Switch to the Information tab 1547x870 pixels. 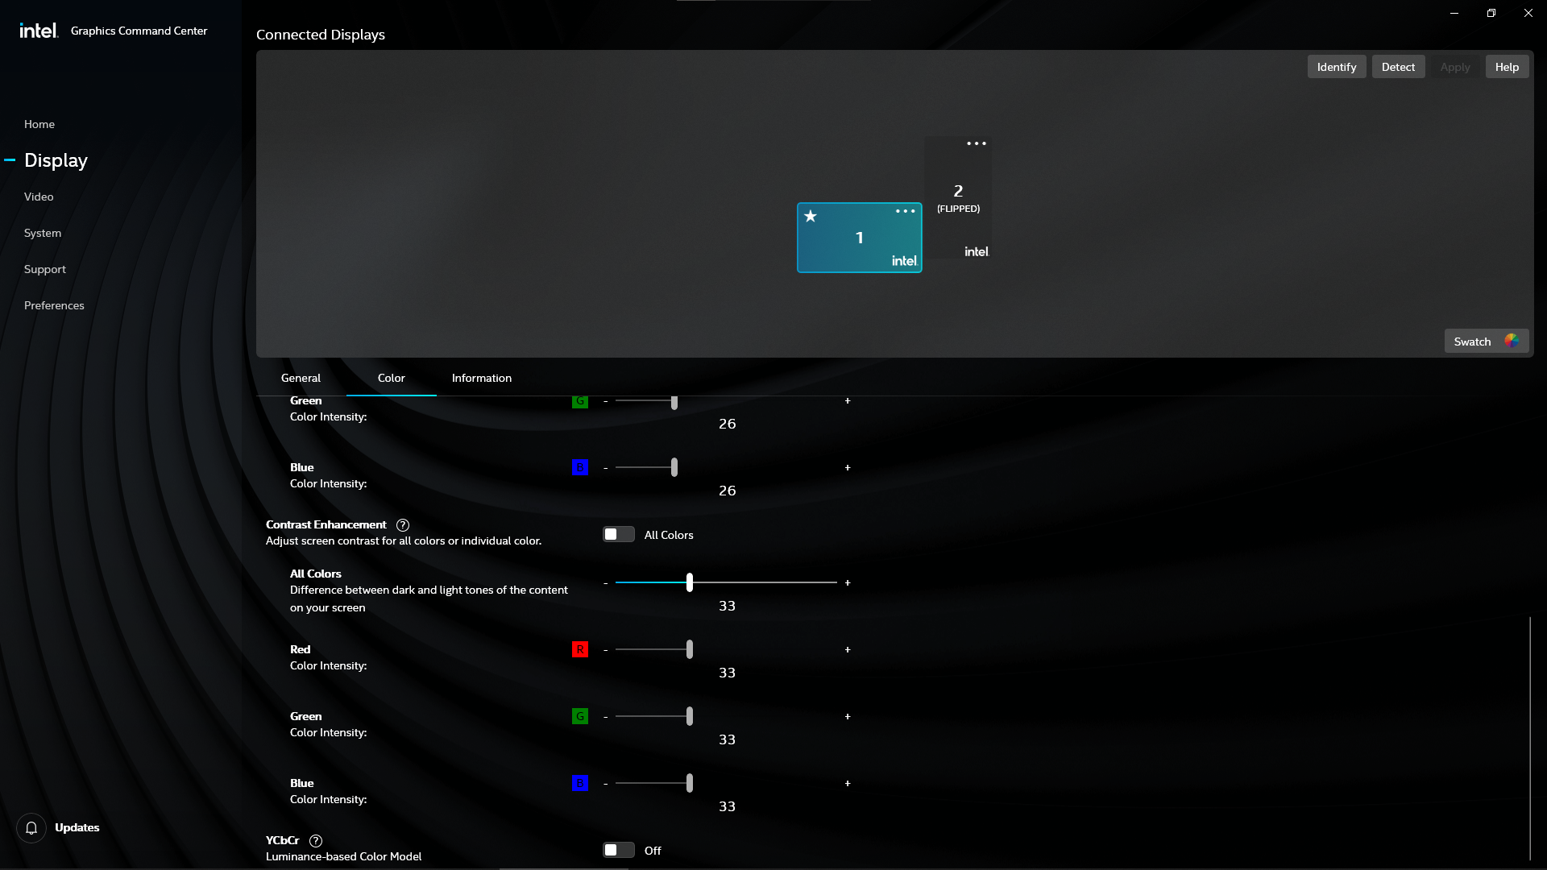pyautogui.click(x=481, y=378)
